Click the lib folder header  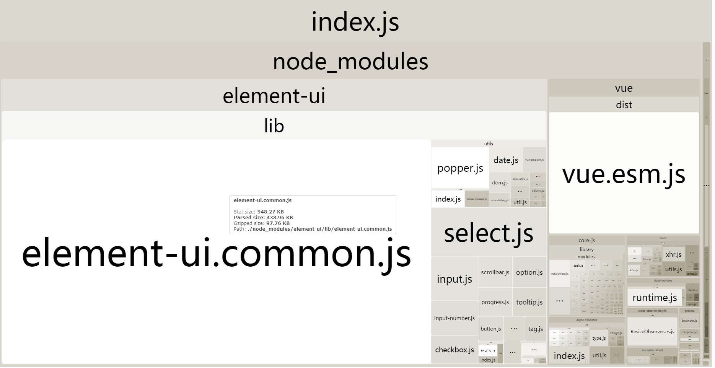pyautogui.click(x=274, y=126)
